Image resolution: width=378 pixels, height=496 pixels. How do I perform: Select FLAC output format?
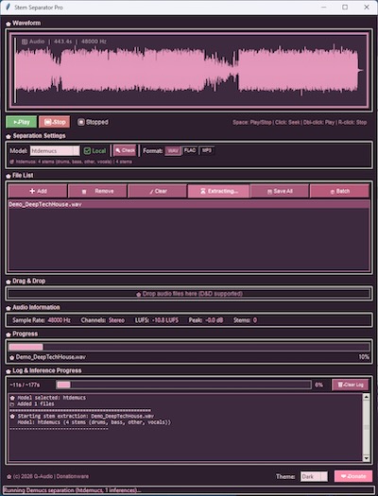tap(190, 150)
